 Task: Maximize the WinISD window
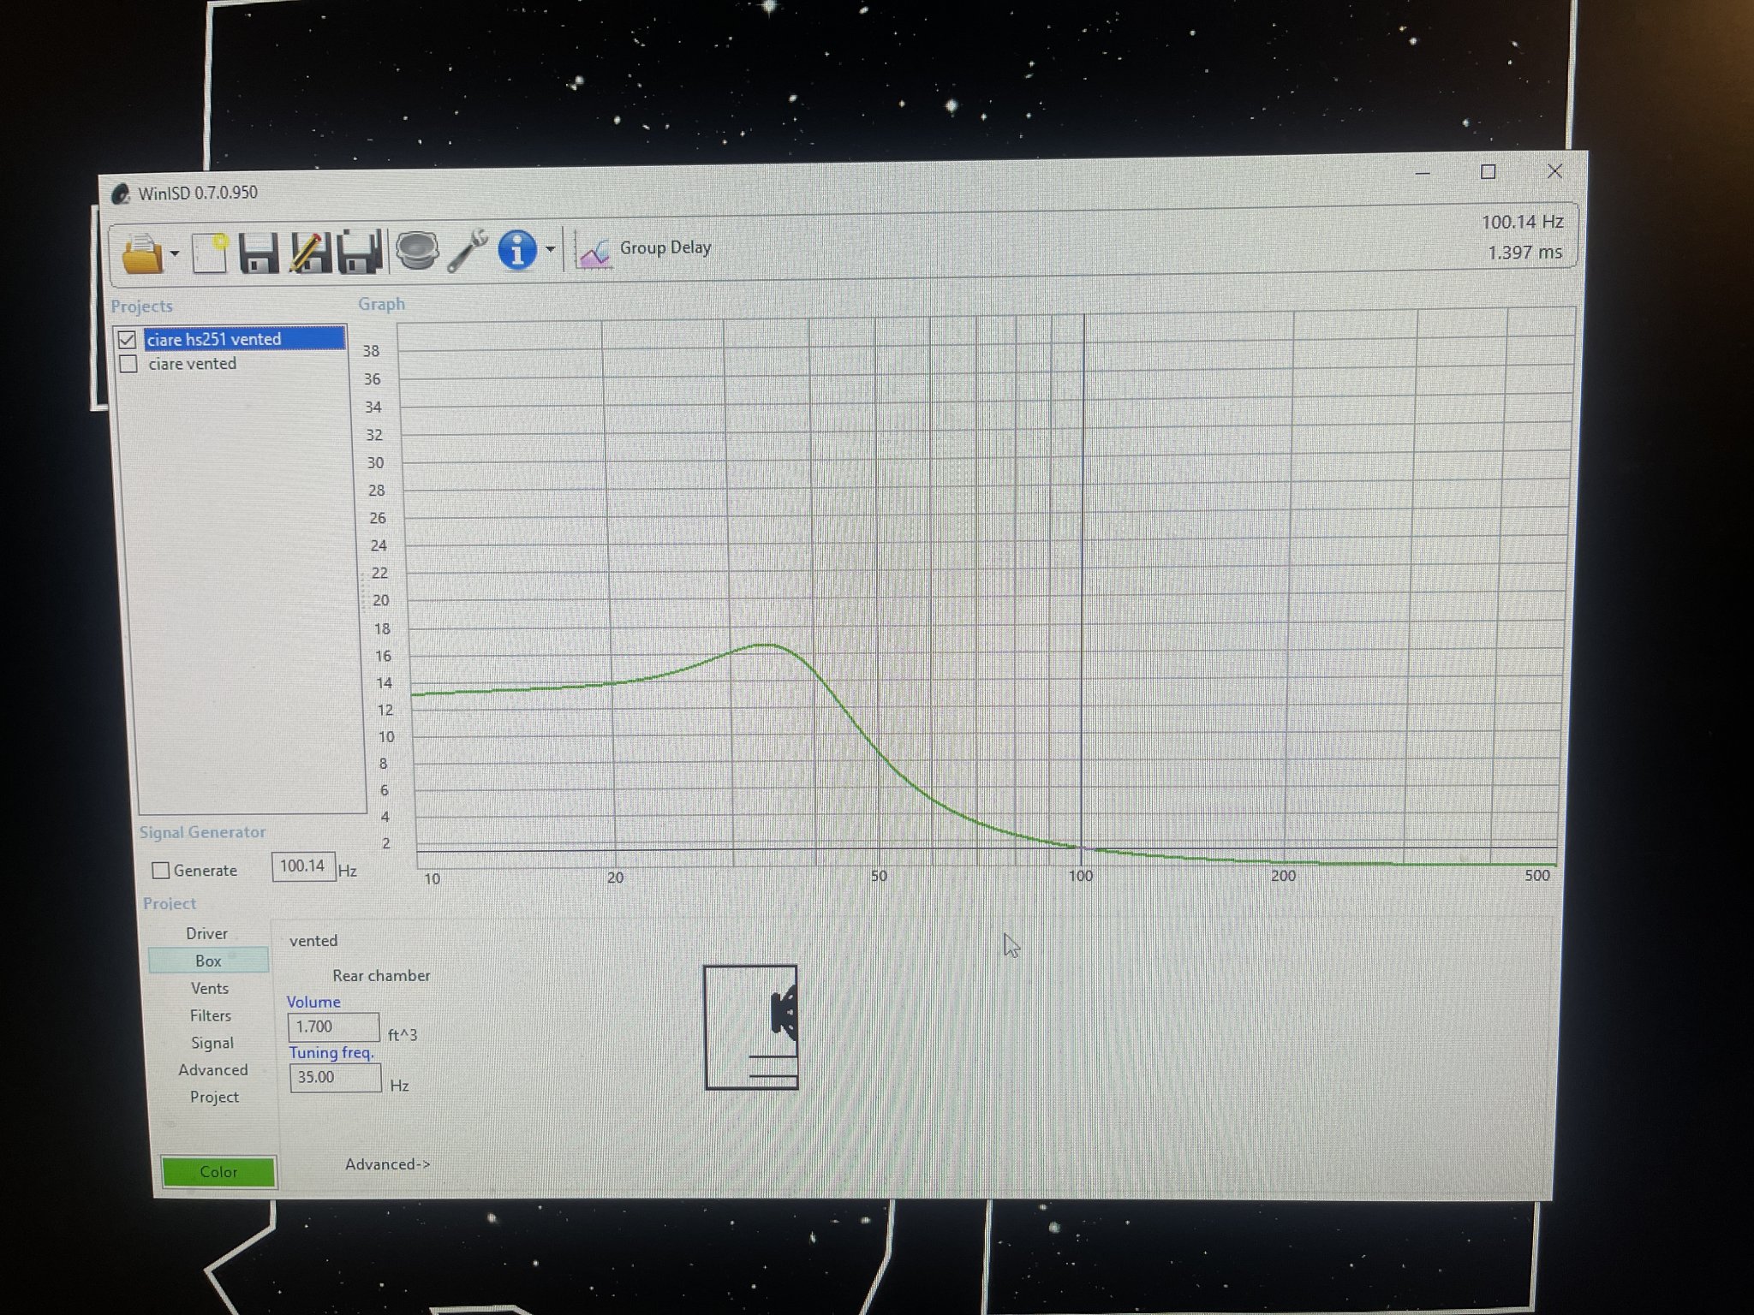[1489, 172]
